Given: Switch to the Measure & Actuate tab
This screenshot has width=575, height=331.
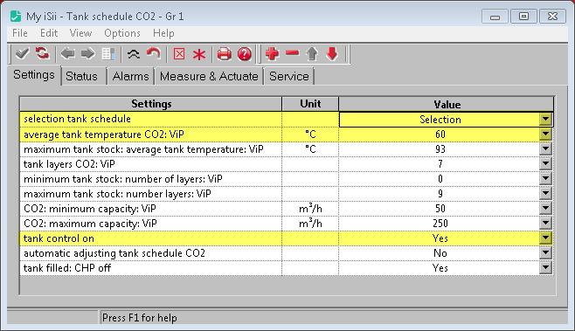Looking at the screenshot, I should tap(209, 76).
